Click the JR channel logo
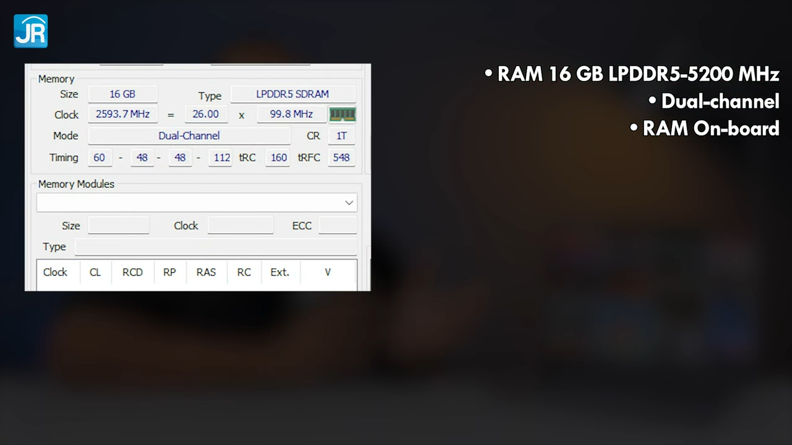This screenshot has width=792, height=445. [30, 30]
